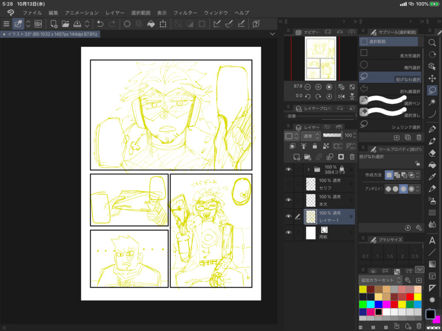
Task: Toggle reference layer lighthouse icon
Action: (303, 146)
